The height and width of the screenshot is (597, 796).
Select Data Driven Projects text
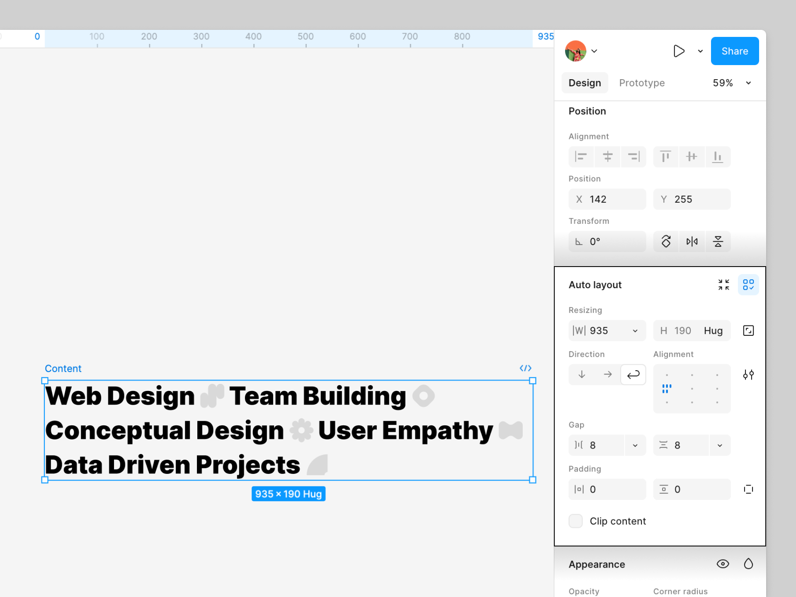(172, 465)
